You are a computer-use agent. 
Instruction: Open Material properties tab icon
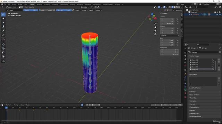[185, 93]
